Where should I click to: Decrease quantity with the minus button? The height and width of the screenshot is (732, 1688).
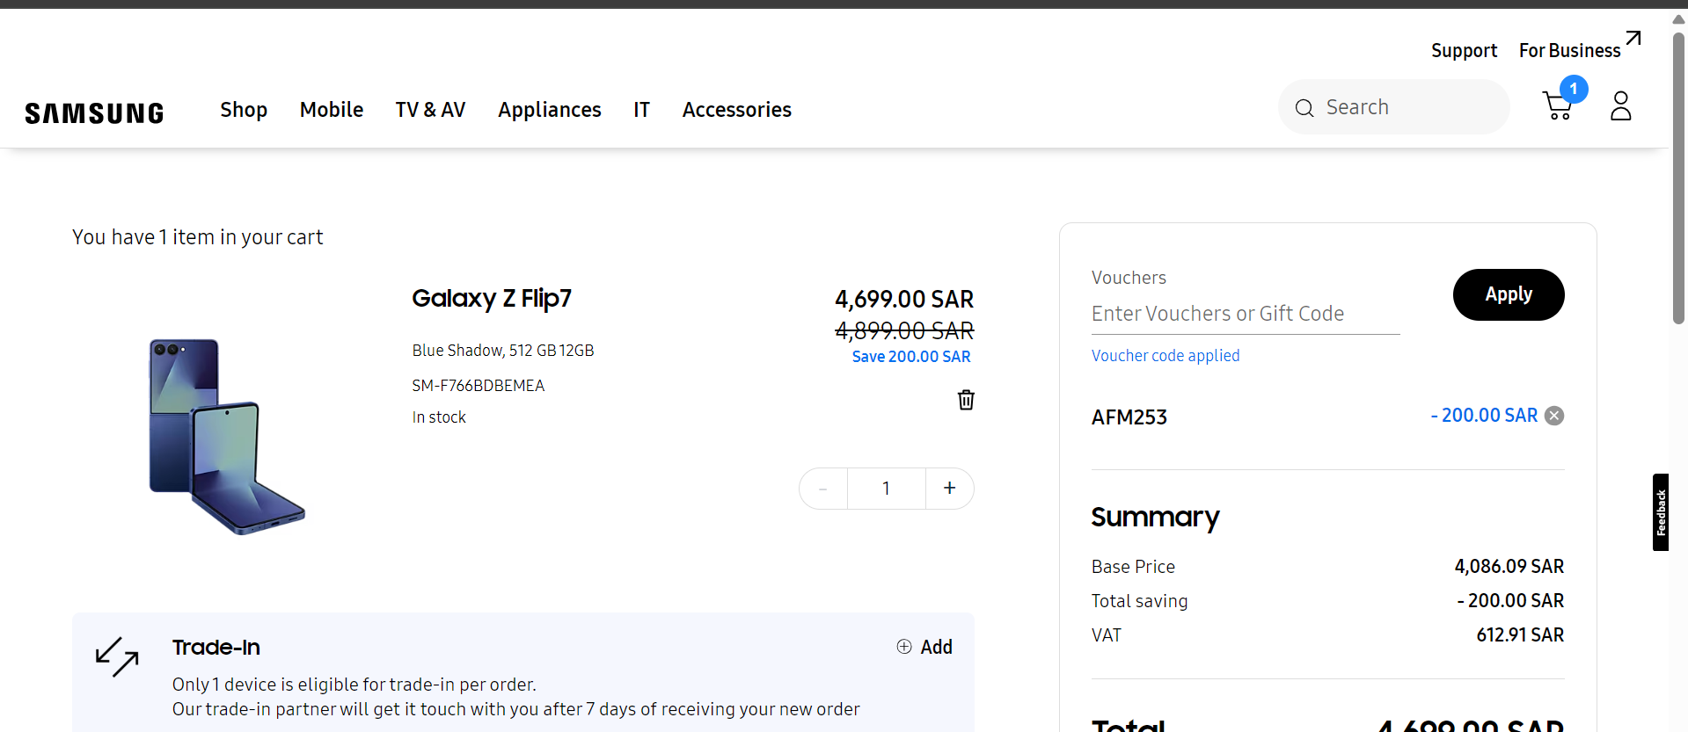[823, 489]
